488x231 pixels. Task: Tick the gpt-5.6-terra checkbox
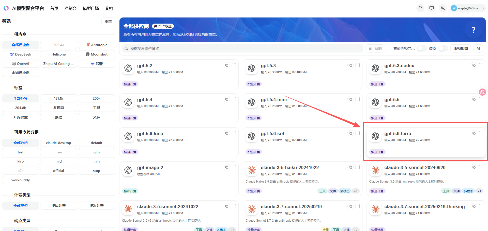tap(481, 133)
